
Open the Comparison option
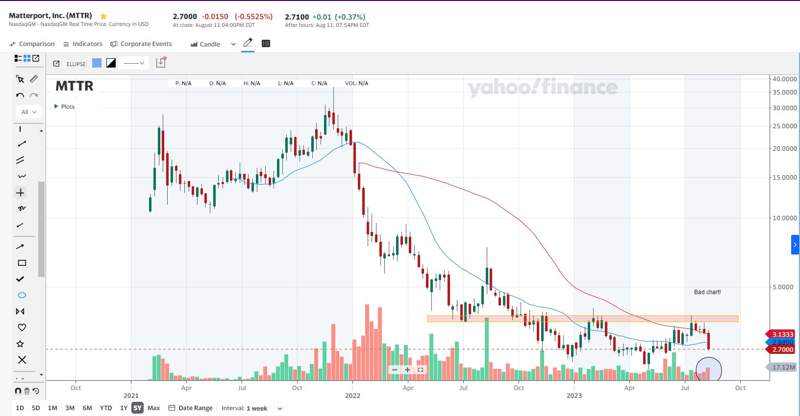click(x=32, y=44)
